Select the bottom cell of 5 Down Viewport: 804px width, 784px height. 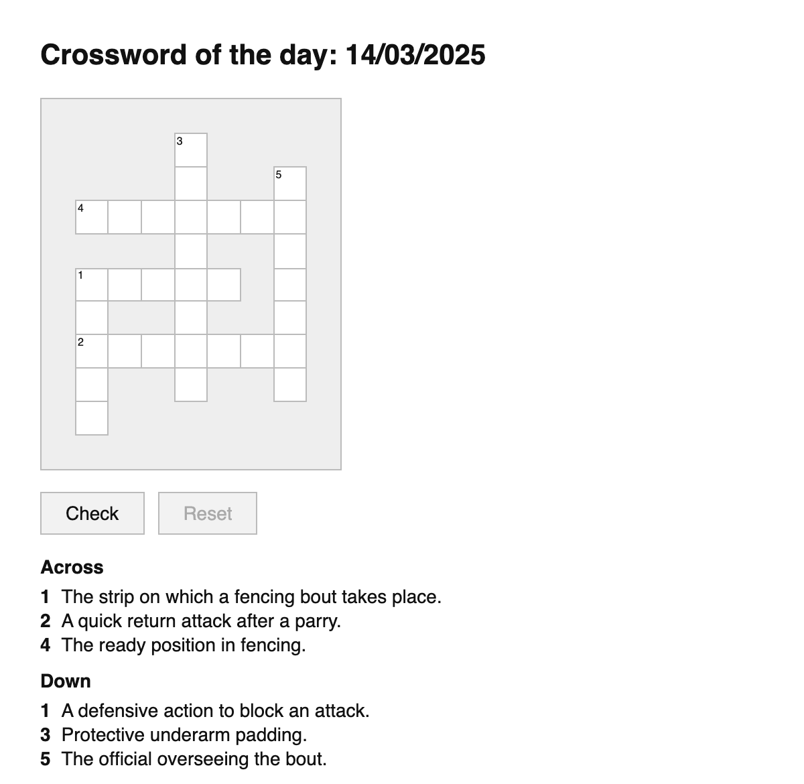[290, 384]
